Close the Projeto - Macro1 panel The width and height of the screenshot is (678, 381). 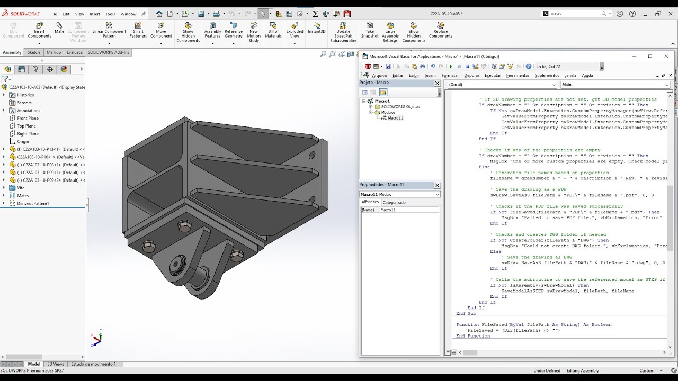(x=437, y=83)
